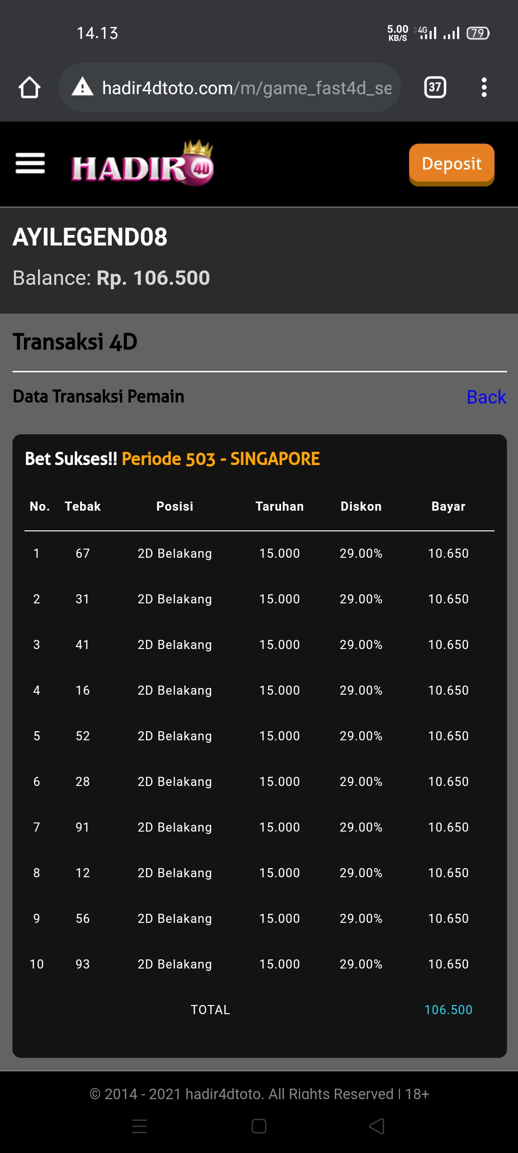The height and width of the screenshot is (1153, 518).
Task: Tap the browser home icon
Action: tap(29, 88)
